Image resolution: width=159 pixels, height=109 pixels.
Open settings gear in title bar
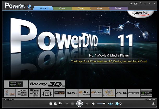(x=131, y=3)
